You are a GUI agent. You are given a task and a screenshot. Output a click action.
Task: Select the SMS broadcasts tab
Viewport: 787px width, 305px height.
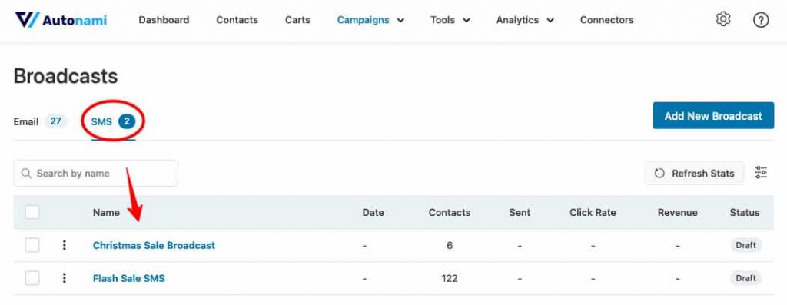point(114,121)
